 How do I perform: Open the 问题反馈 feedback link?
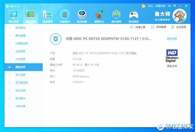pos(160,6)
